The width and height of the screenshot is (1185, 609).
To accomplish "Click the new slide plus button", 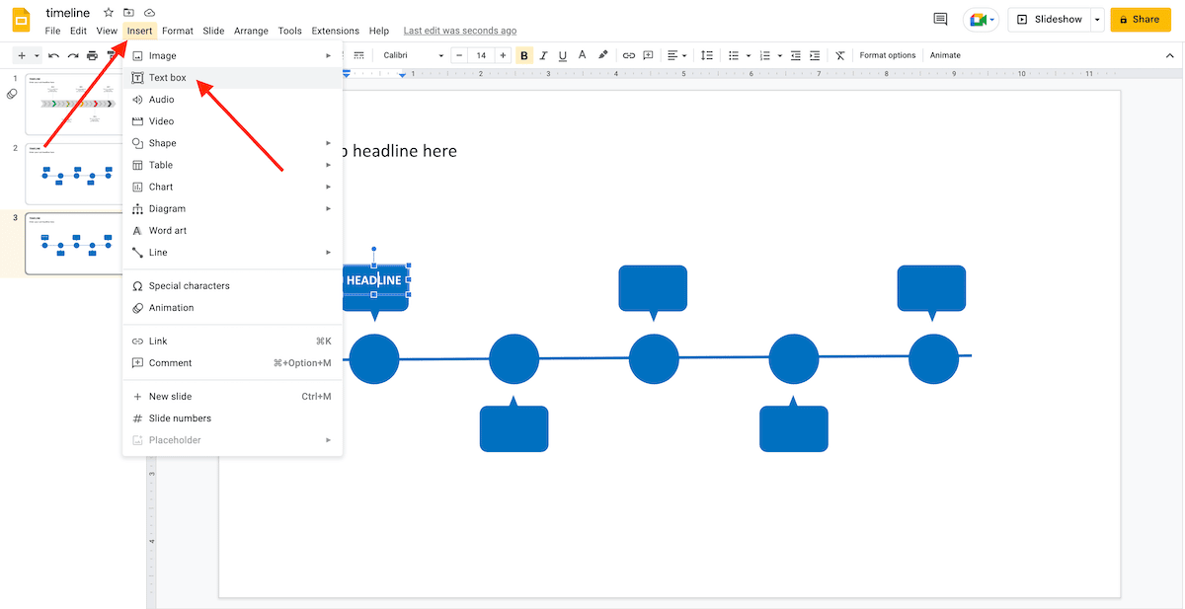I will tap(22, 55).
